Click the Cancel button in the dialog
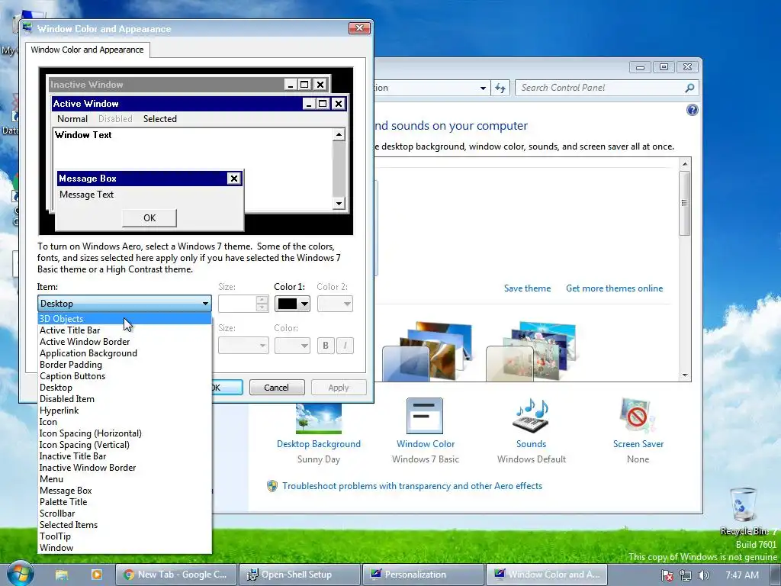Image resolution: width=781 pixels, height=586 pixels. pos(276,388)
